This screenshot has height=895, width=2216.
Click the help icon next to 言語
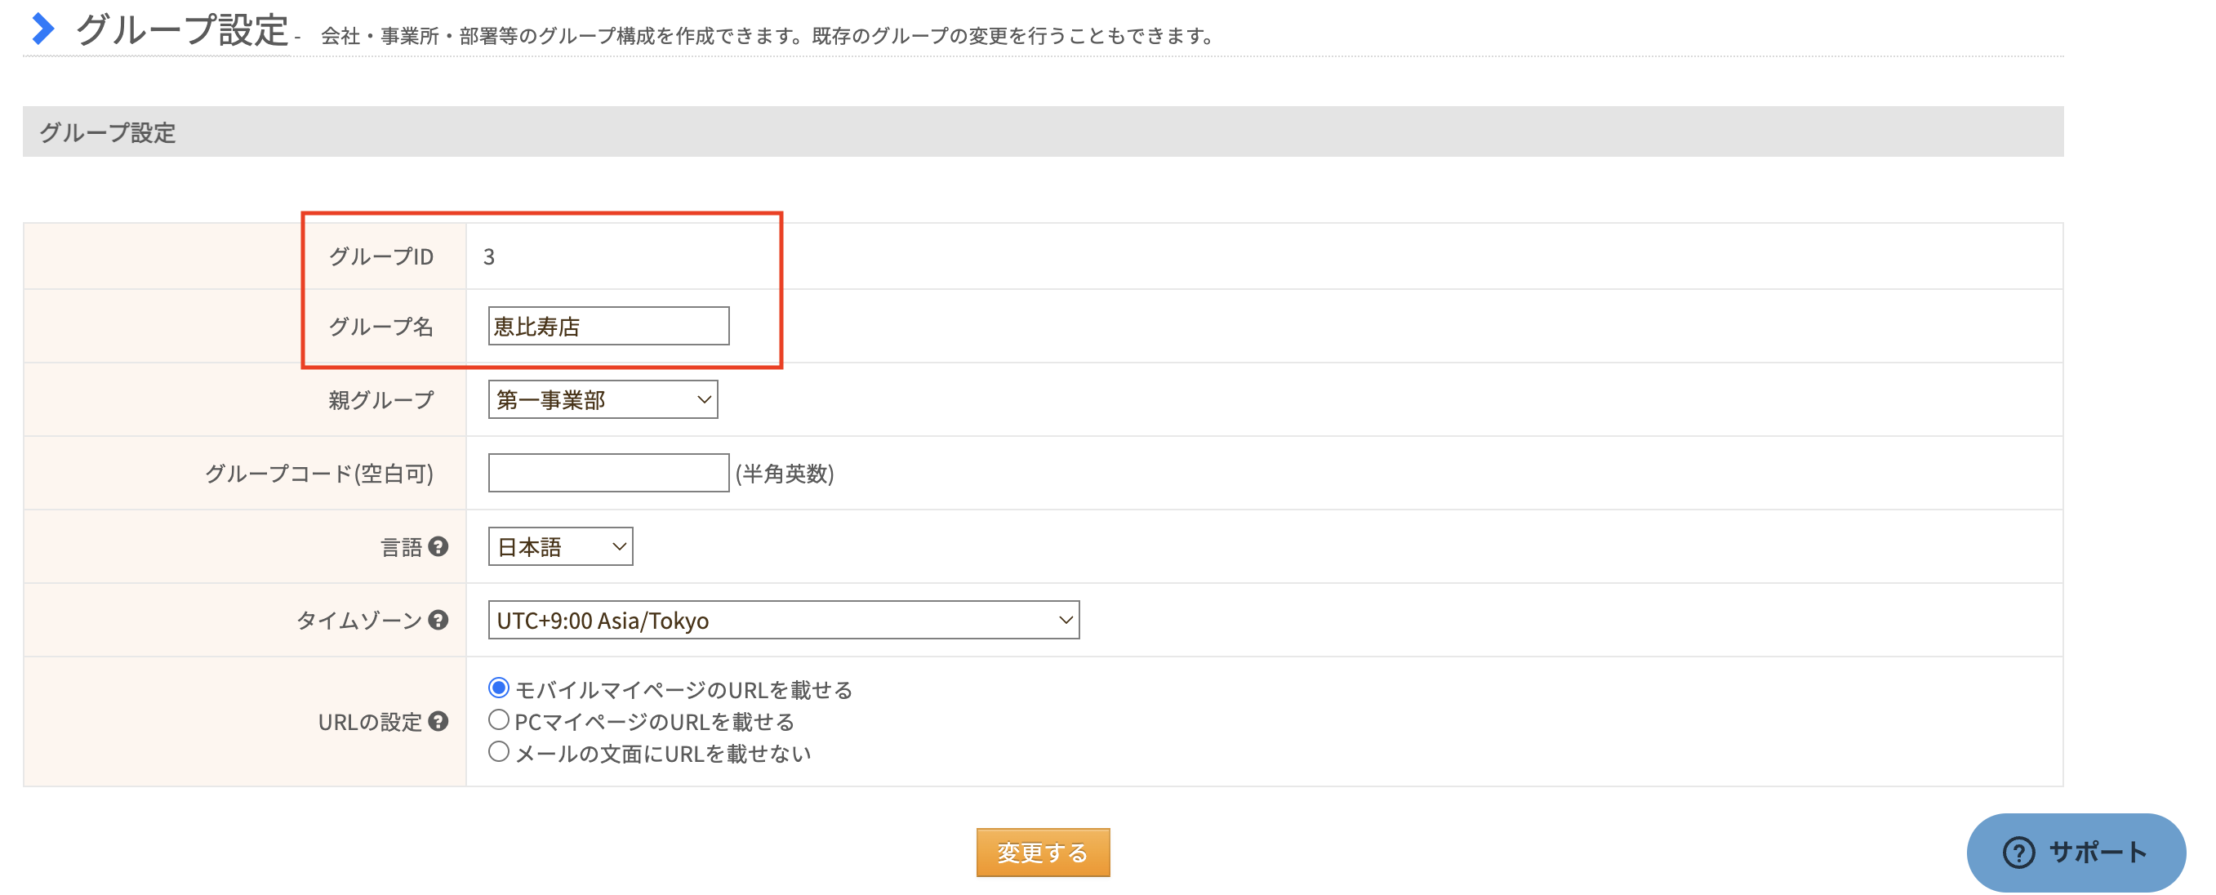(x=438, y=546)
